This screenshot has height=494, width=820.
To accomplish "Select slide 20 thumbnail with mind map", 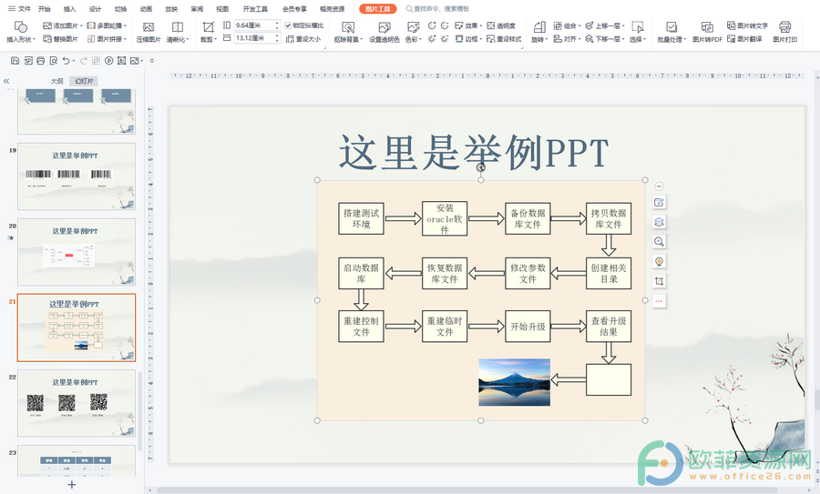I will pos(77,252).
